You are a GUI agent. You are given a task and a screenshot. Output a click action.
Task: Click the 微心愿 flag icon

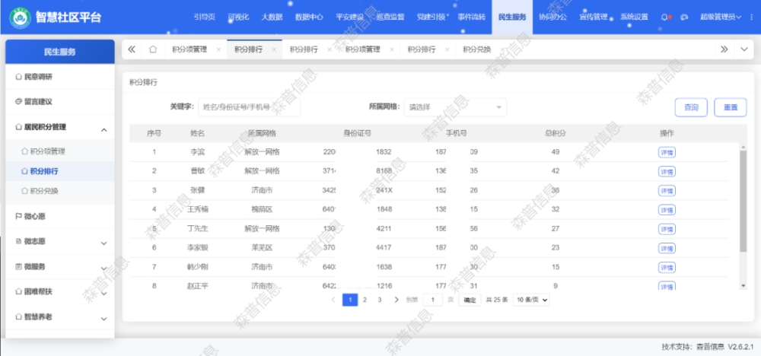pos(18,216)
